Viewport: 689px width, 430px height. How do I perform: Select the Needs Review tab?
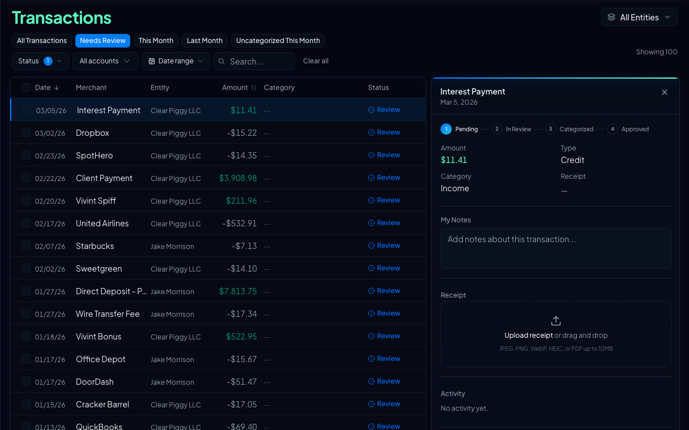(x=103, y=41)
